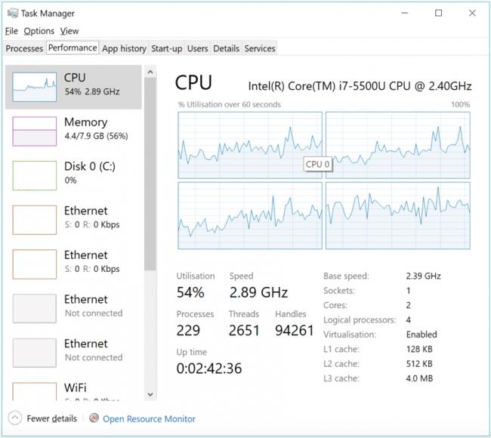
Task: Open the Users tab
Action: 197,48
